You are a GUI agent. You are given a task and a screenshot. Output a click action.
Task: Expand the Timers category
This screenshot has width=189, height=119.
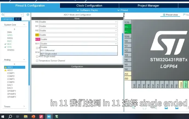pos(24,106)
